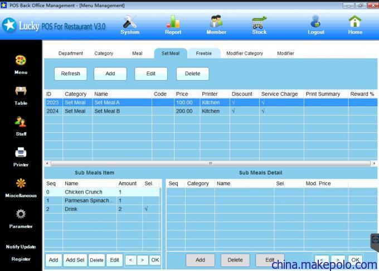Click Delete under Sub Meals Detail
The height and width of the screenshot is (271, 379).
point(235,260)
